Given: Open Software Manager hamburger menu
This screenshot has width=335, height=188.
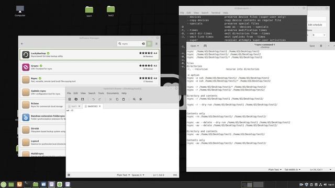Looking at the screenshot, I should [x=157, y=44].
